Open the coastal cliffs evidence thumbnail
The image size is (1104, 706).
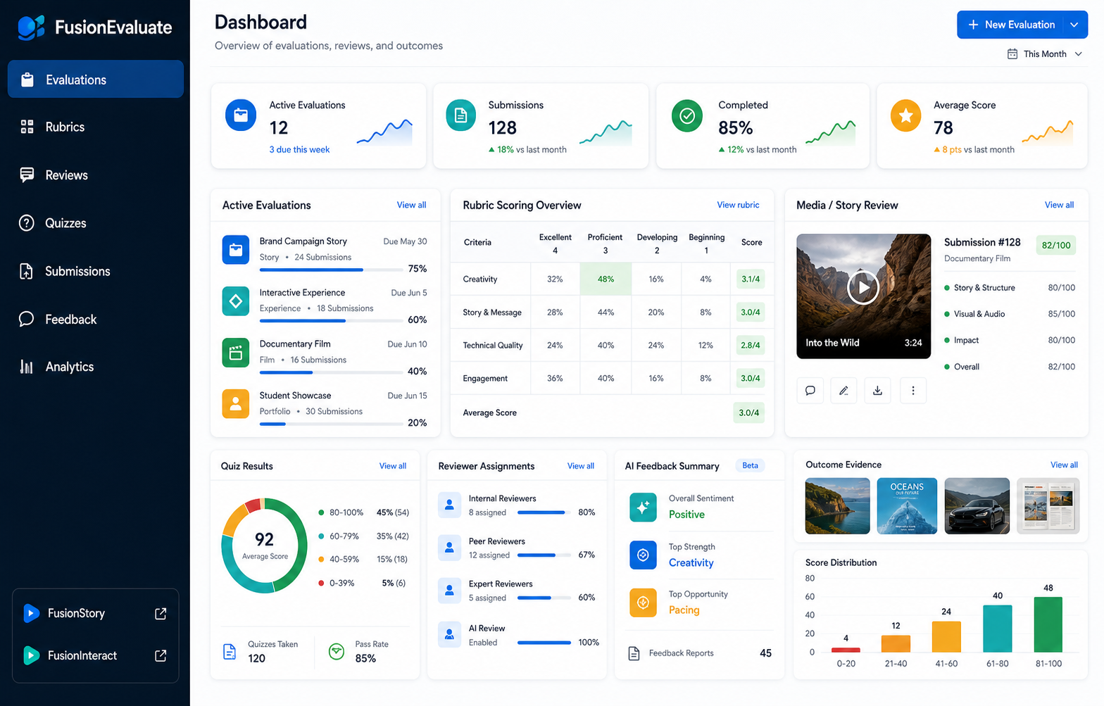838,506
